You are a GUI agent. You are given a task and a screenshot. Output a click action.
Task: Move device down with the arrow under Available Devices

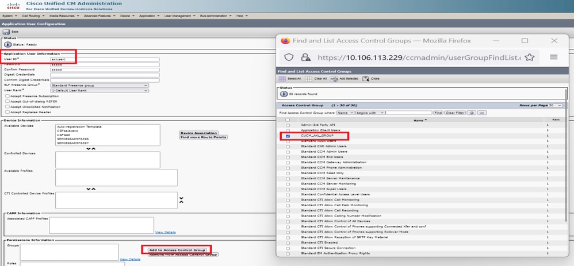click(88, 149)
